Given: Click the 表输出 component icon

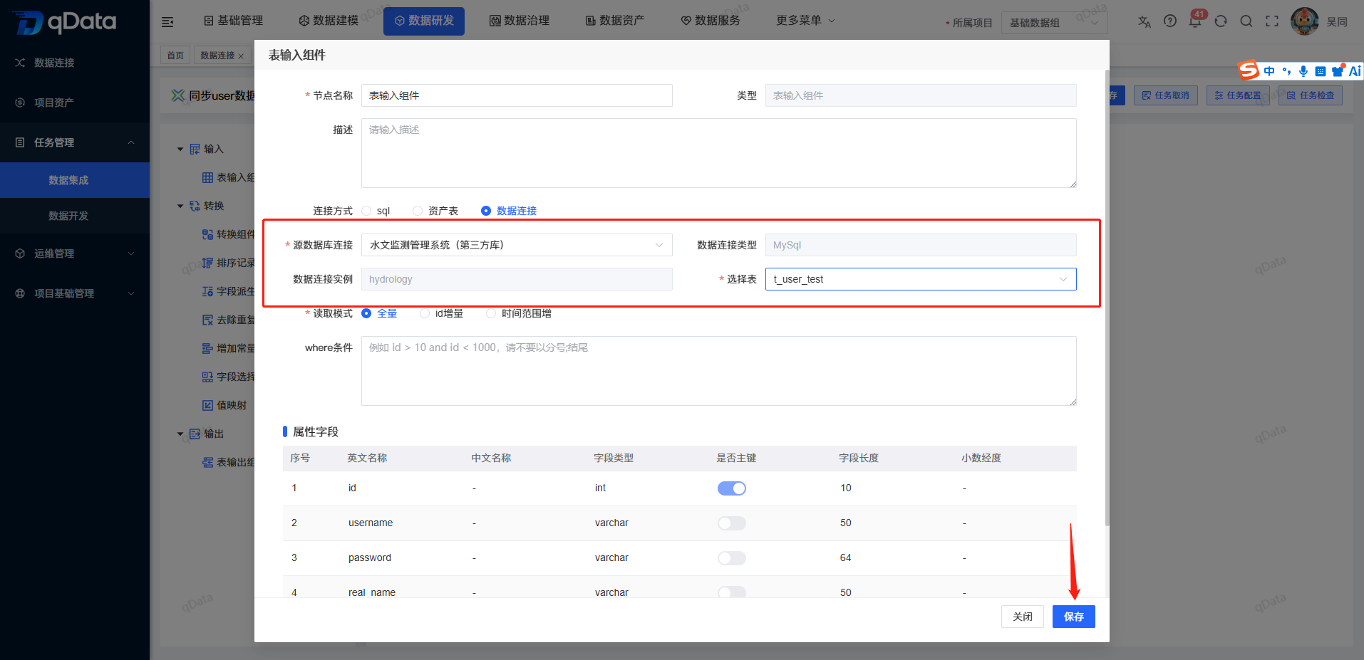Looking at the screenshot, I should coord(207,462).
